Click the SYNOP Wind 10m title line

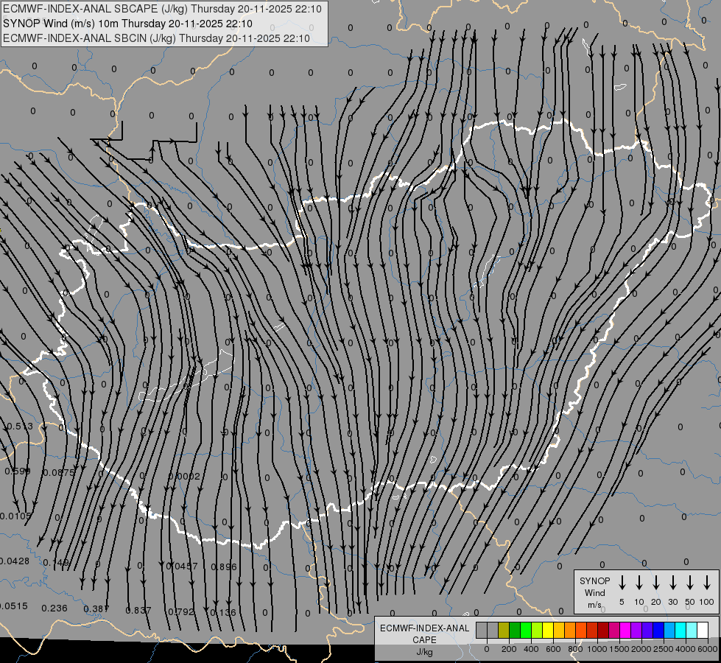point(127,24)
